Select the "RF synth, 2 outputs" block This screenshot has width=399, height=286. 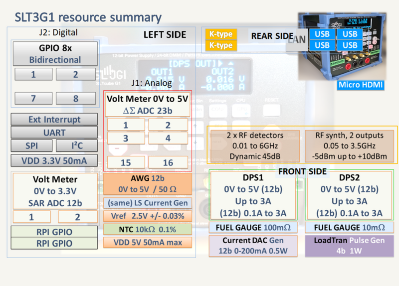coord(350,145)
